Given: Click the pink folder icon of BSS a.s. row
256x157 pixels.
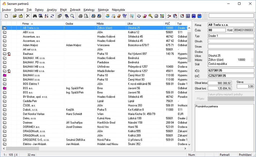Looking at the screenshot, I should pyautogui.click(x=4, y=88).
